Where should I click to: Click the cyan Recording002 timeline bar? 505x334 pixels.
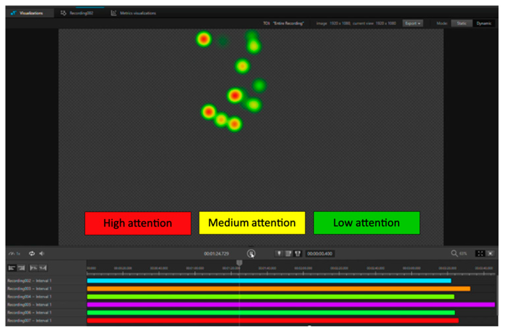(269, 281)
